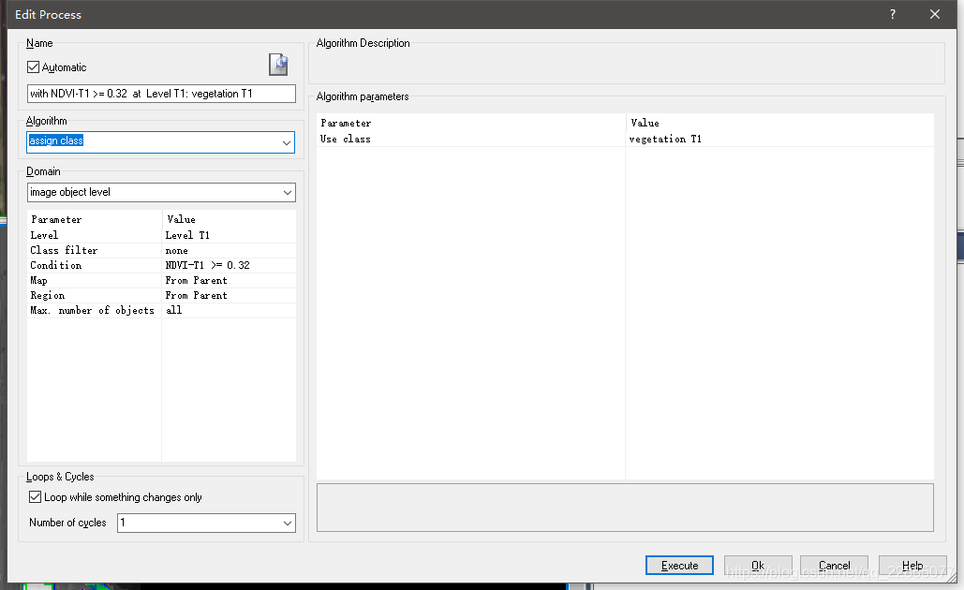Select the Level T1 value cell
The width and height of the screenshot is (964, 590).
tap(229, 235)
